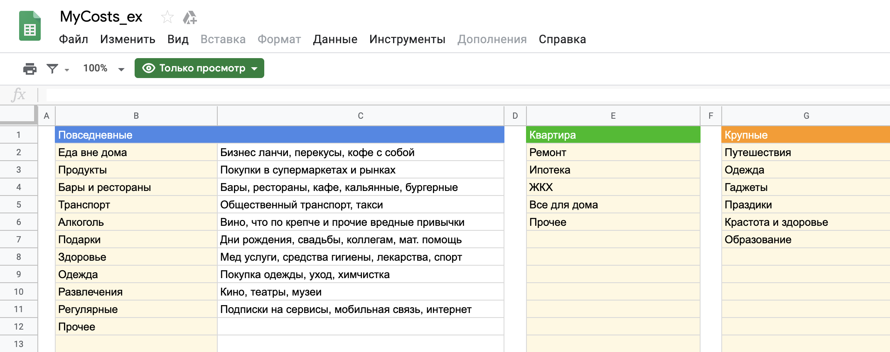The width and height of the screenshot is (890, 352).
Task: Open the Вид menu
Action: click(x=178, y=39)
